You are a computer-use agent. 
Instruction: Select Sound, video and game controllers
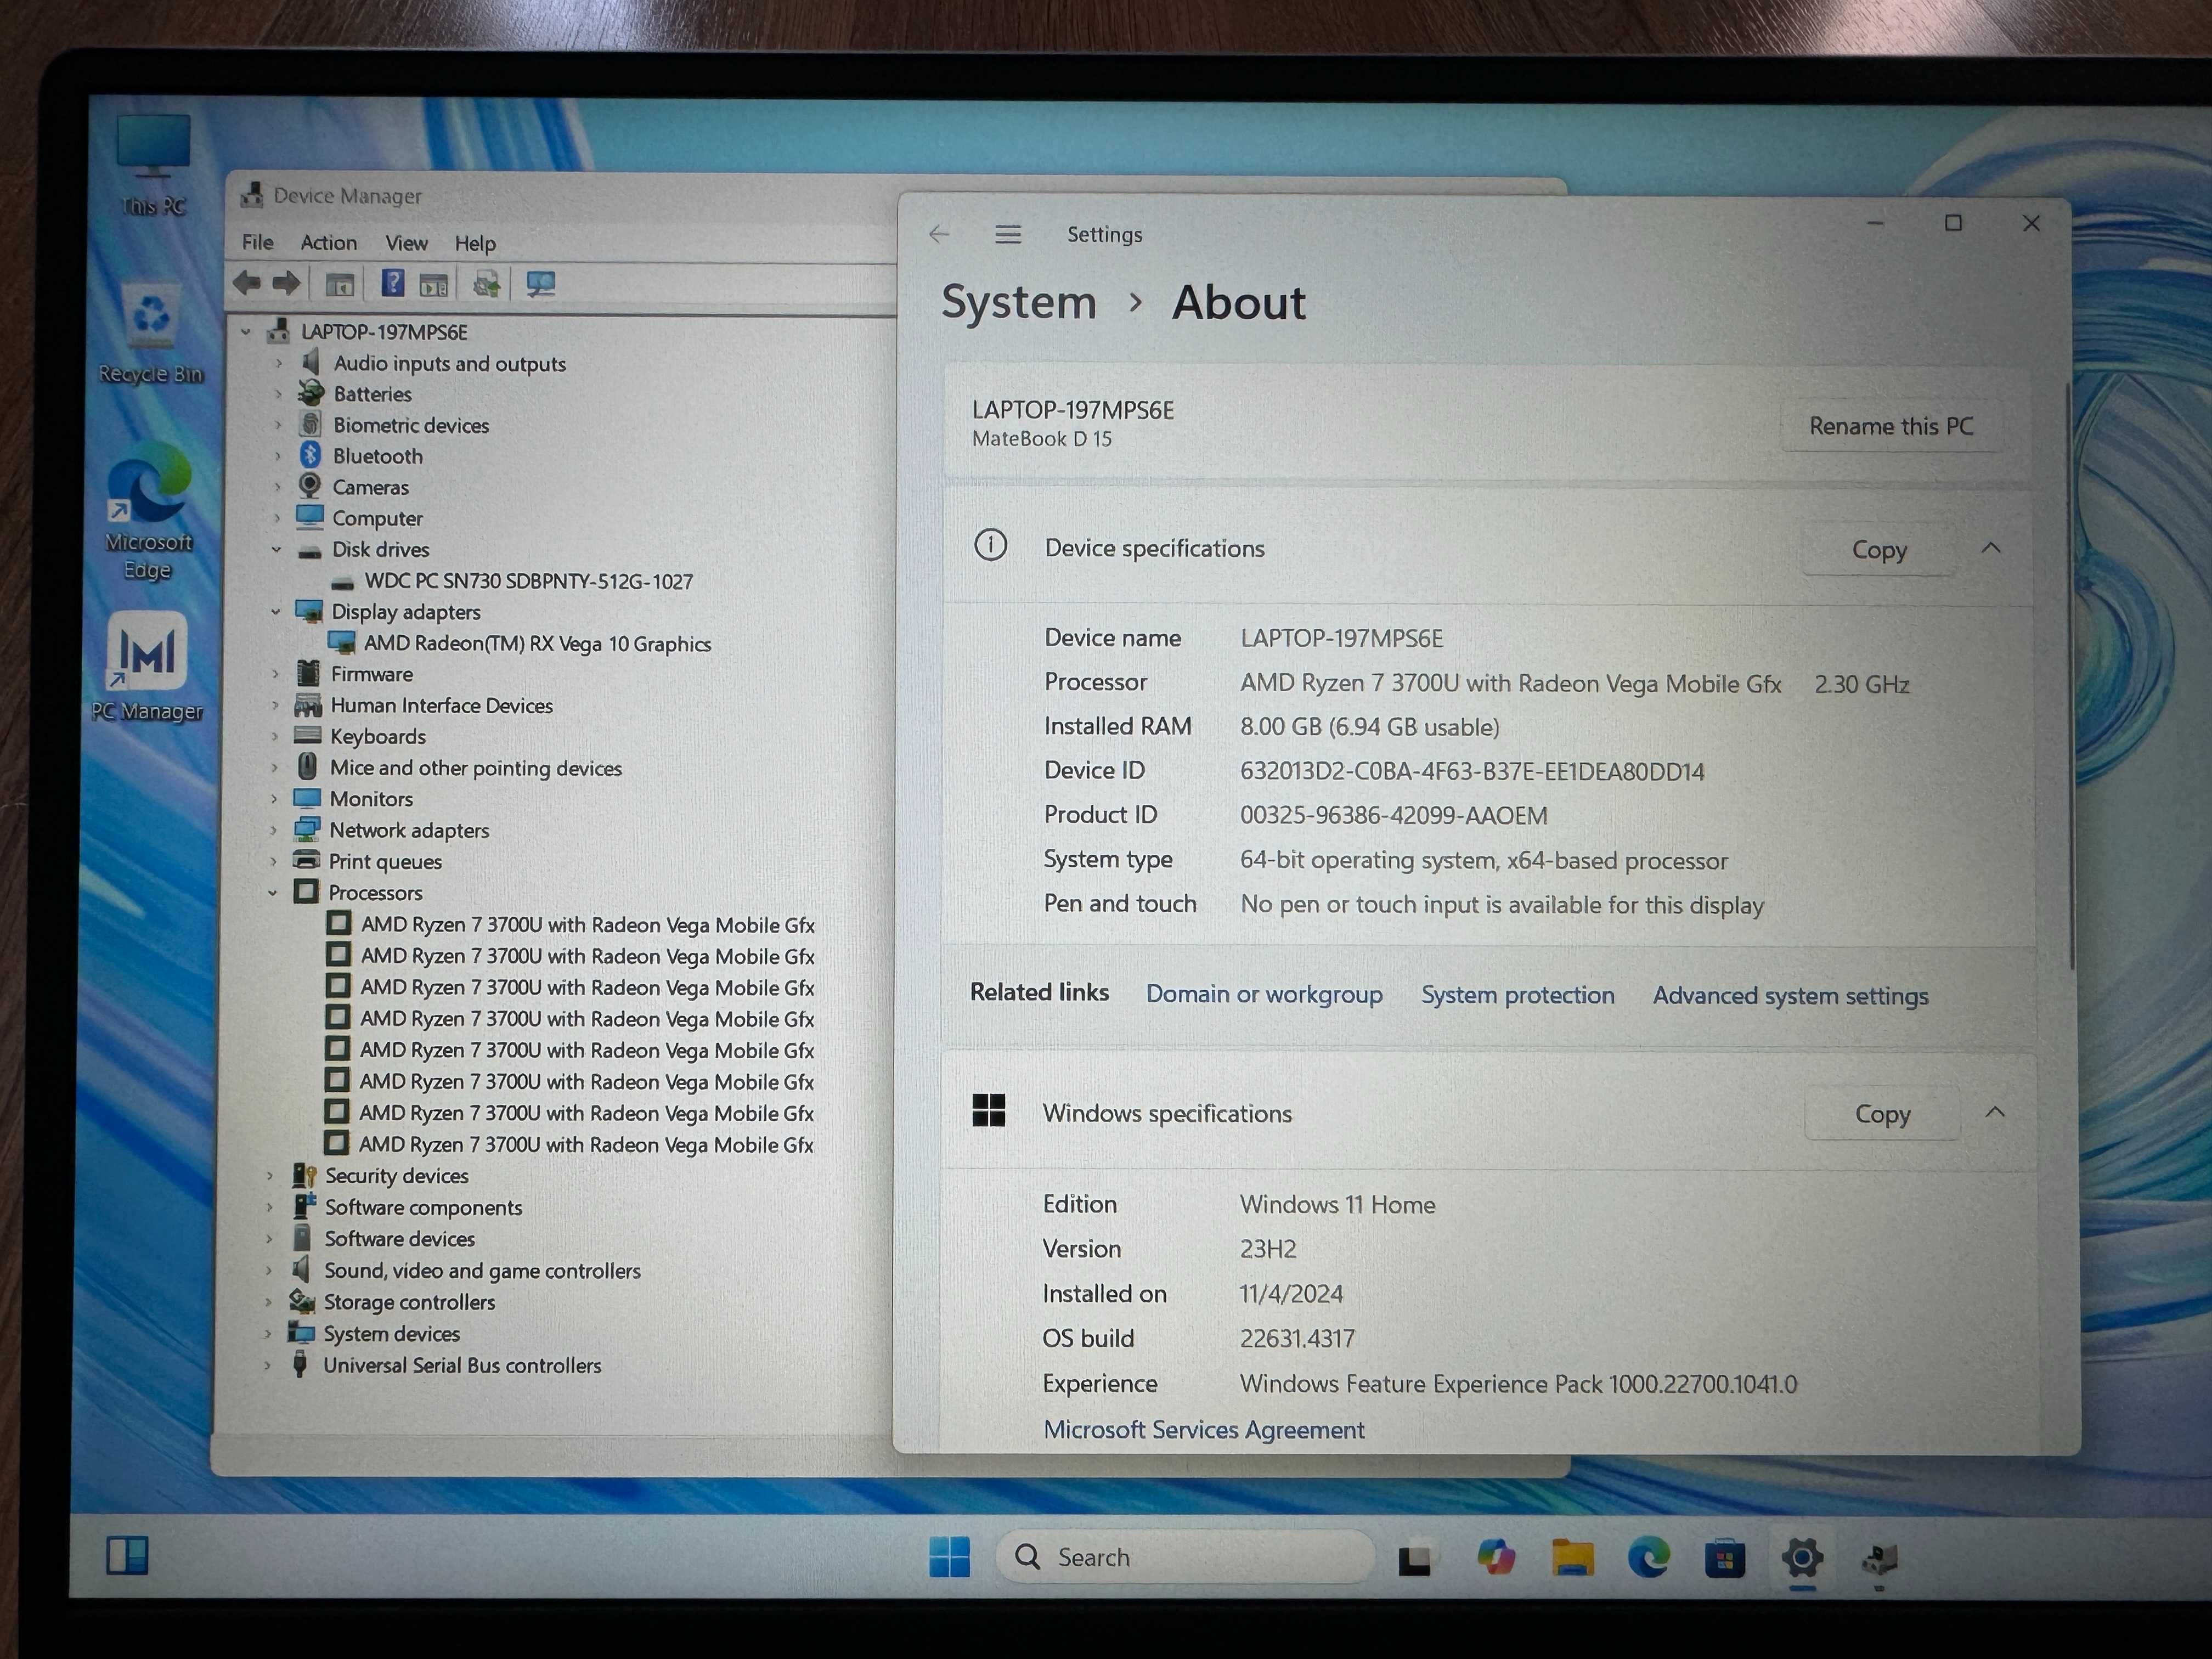coord(482,1271)
